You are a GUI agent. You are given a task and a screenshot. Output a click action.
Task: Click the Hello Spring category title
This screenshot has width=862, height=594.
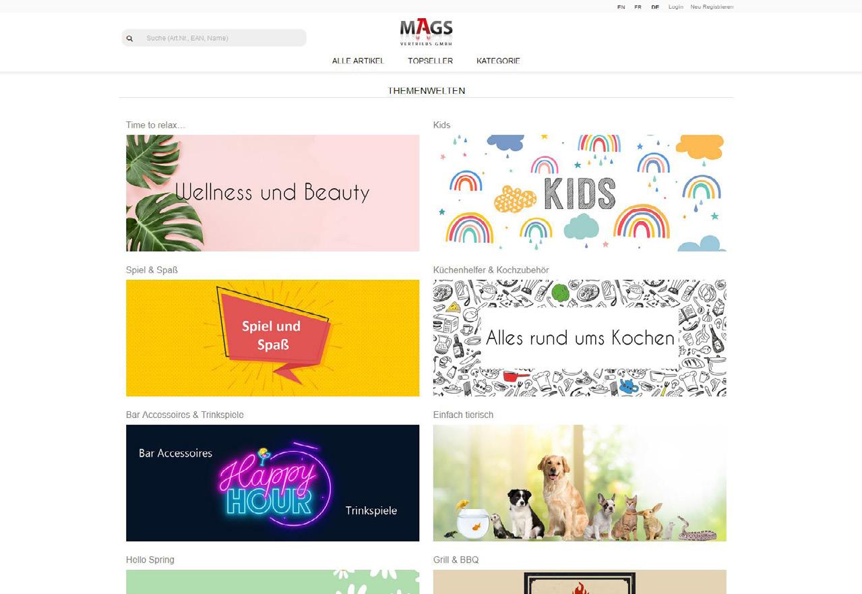pos(150,560)
